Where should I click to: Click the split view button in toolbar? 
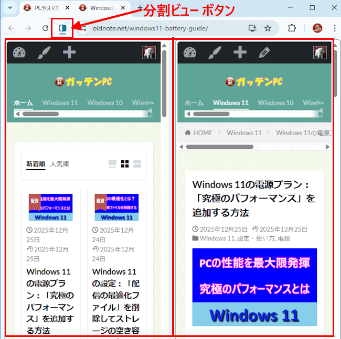(x=62, y=28)
